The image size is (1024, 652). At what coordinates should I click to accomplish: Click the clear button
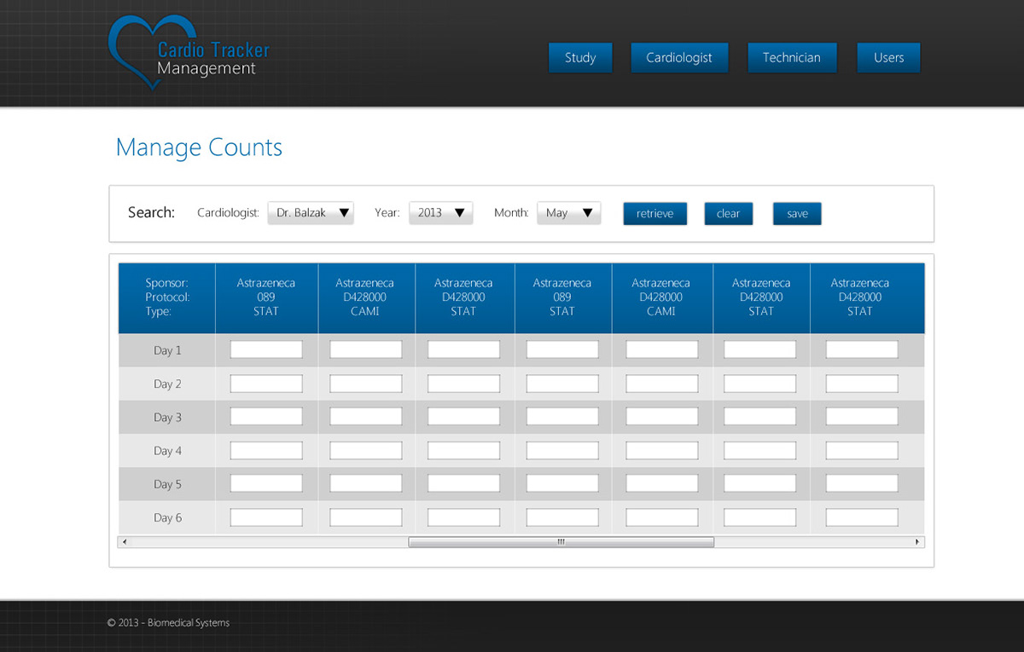(x=728, y=213)
